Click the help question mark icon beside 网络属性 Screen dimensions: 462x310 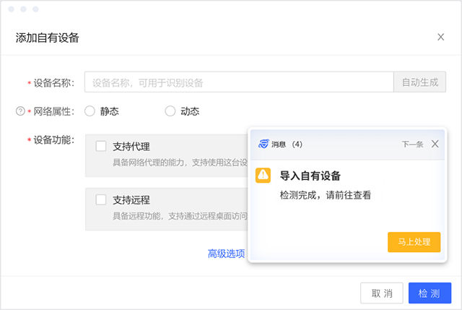[20, 111]
